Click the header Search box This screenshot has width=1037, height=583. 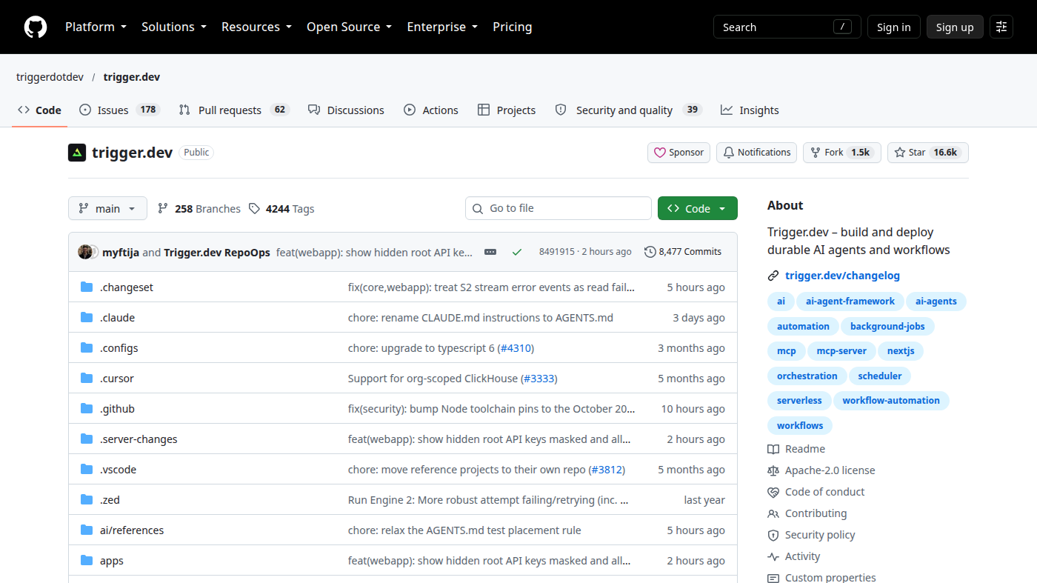tap(787, 27)
